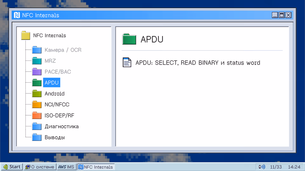Click the 11/33 counter in system tray
The height and width of the screenshot is (171, 305).
coord(276,167)
